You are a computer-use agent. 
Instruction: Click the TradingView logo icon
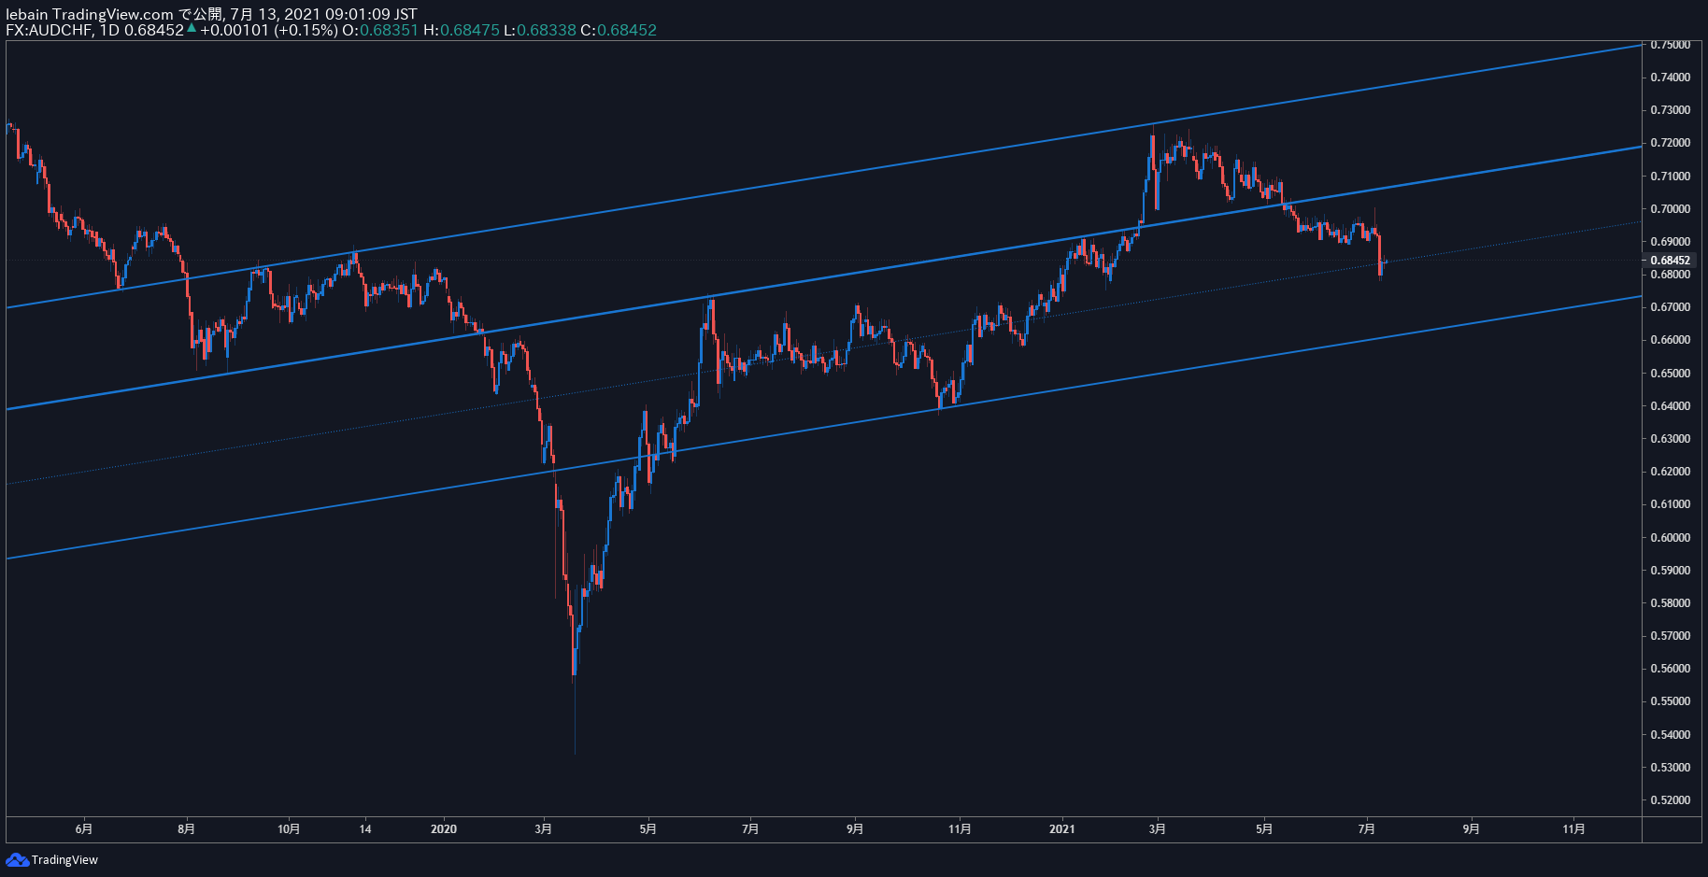(x=17, y=859)
